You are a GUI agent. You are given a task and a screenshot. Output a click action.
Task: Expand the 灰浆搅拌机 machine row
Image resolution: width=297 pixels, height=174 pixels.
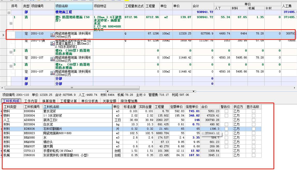(x=1, y=155)
